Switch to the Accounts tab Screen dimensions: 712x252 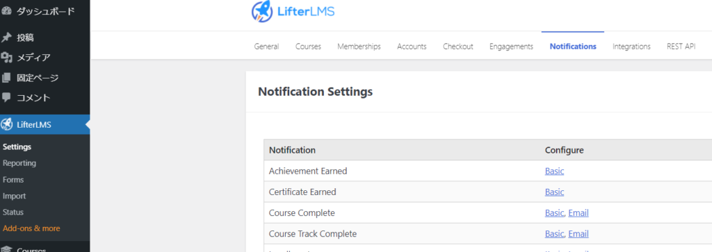412,47
